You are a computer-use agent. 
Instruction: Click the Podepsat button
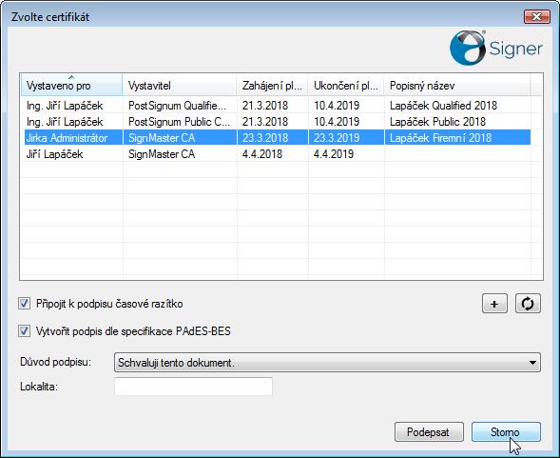coord(429,432)
